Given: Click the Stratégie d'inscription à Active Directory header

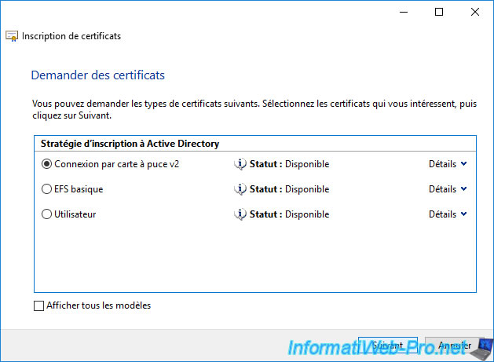Looking at the screenshot, I should [x=130, y=144].
